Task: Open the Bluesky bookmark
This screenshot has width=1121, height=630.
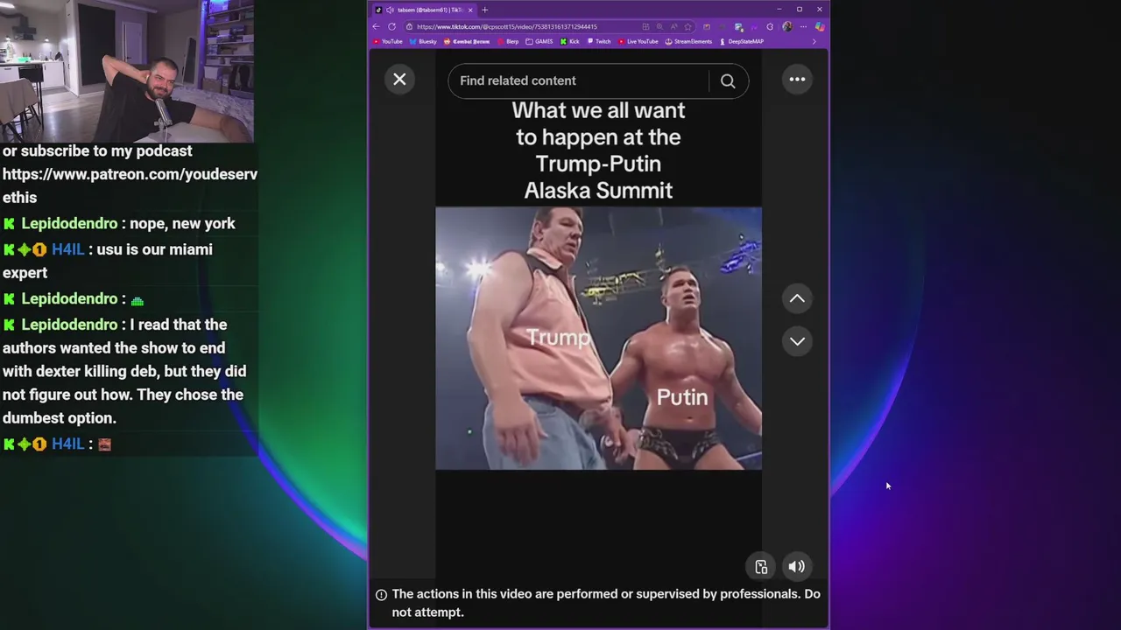Action: [x=423, y=41]
